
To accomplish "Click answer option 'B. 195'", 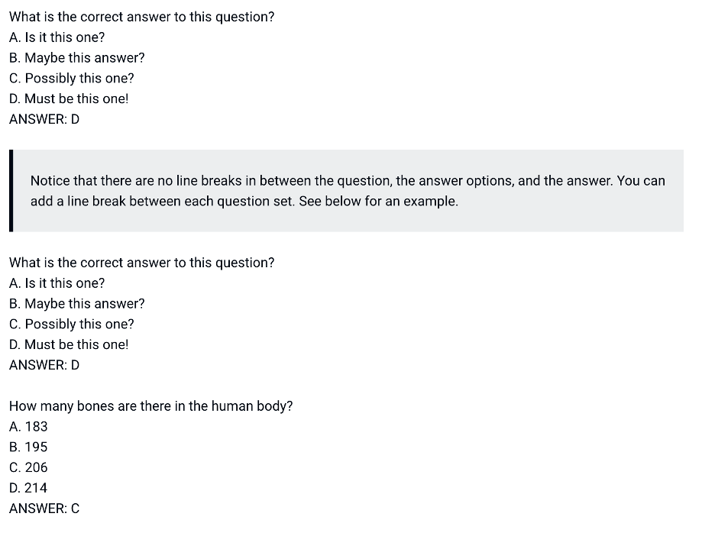I will 28,447.
